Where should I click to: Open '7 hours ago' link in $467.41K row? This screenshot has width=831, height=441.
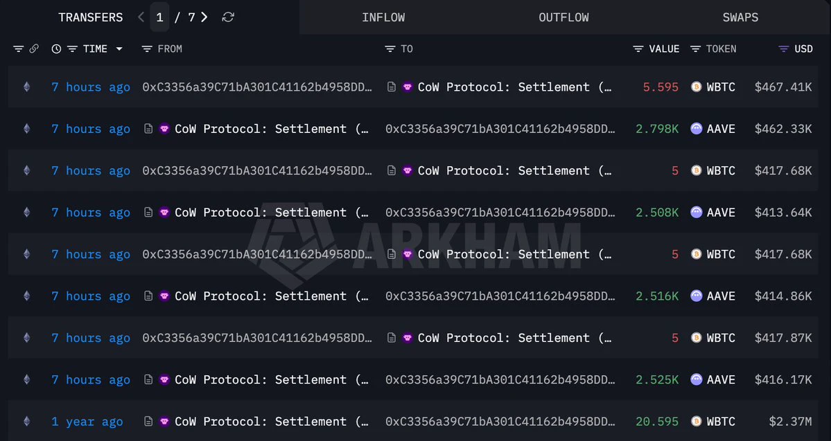click(x=91, y=87)
